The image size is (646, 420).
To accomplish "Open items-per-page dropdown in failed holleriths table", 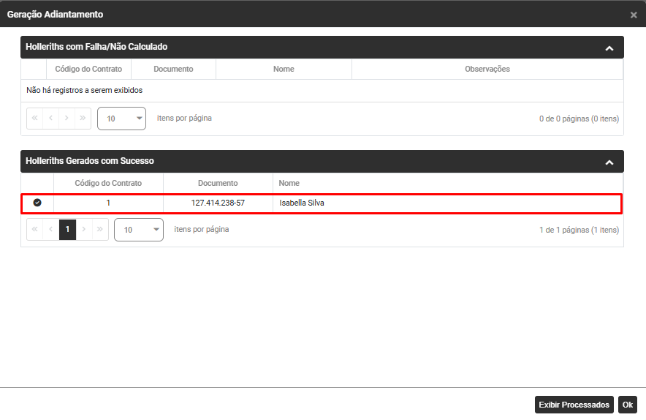I will point(121,119).
